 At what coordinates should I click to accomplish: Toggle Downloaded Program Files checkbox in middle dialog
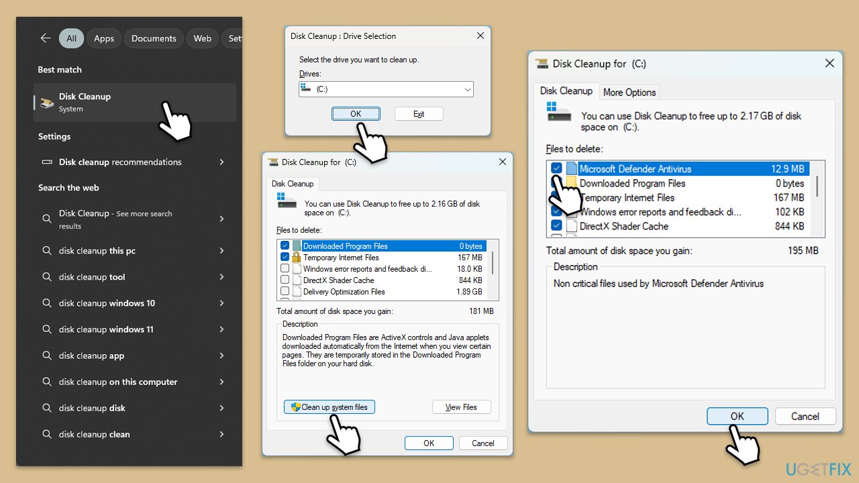click(x=285, y=246)
